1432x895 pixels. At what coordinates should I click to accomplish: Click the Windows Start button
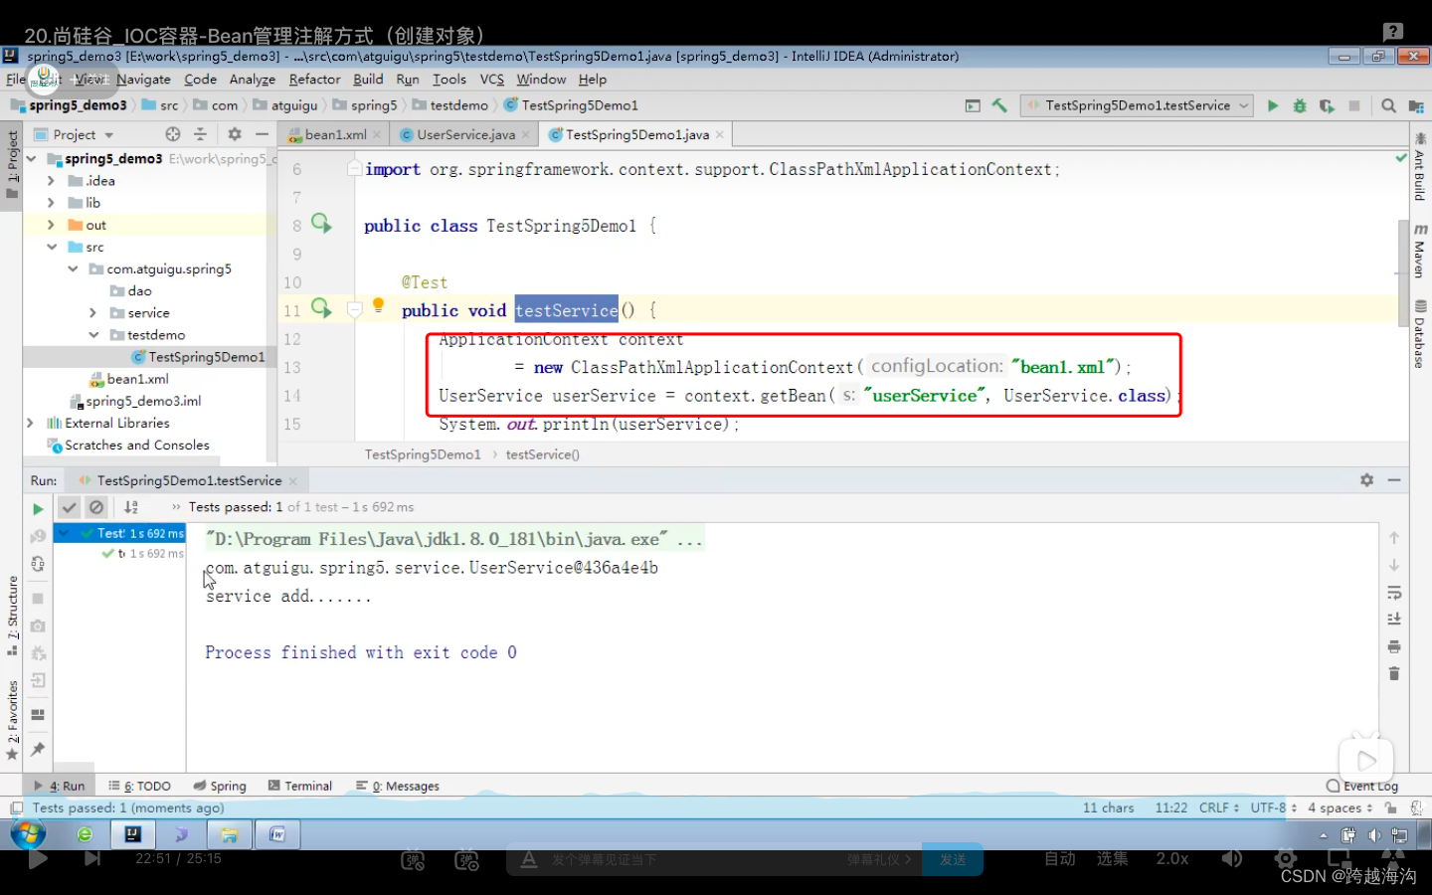pyautogui.click(x=29, y=833)
